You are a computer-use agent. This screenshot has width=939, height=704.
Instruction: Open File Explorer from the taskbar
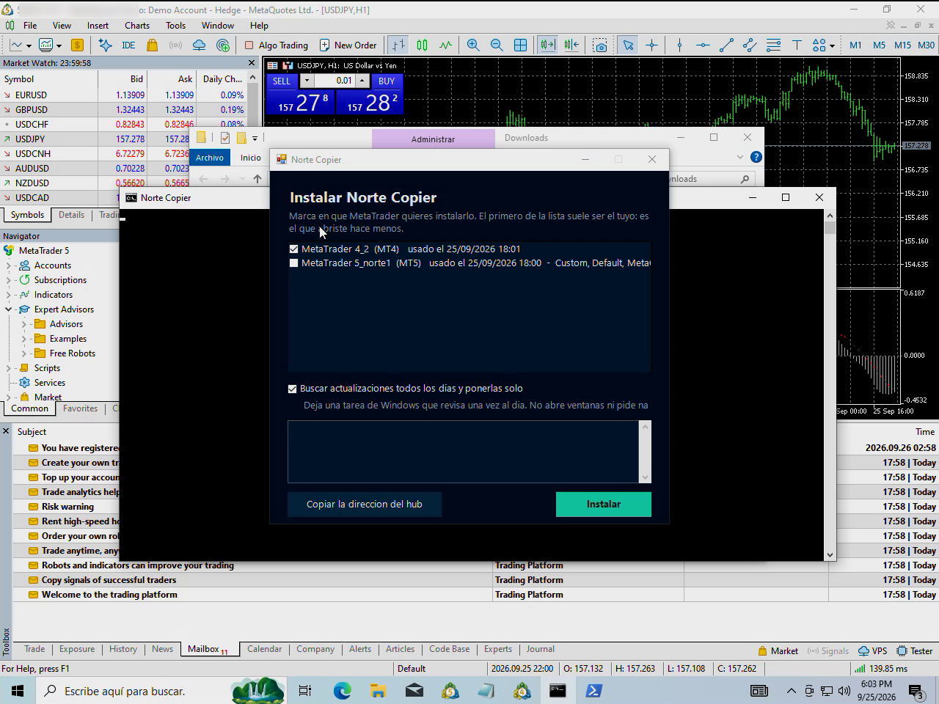378,691
